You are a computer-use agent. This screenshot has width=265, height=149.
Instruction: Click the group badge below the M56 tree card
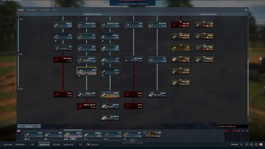click(x=55, y=41)
